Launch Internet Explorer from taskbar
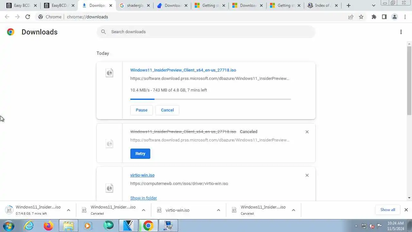The height and width of the screenshot is (232, 412). (29, 226)
